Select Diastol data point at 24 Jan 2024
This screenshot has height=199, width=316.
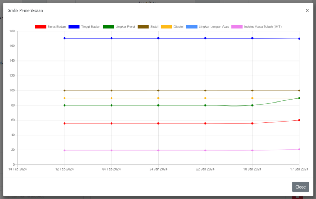click(158, 98)
